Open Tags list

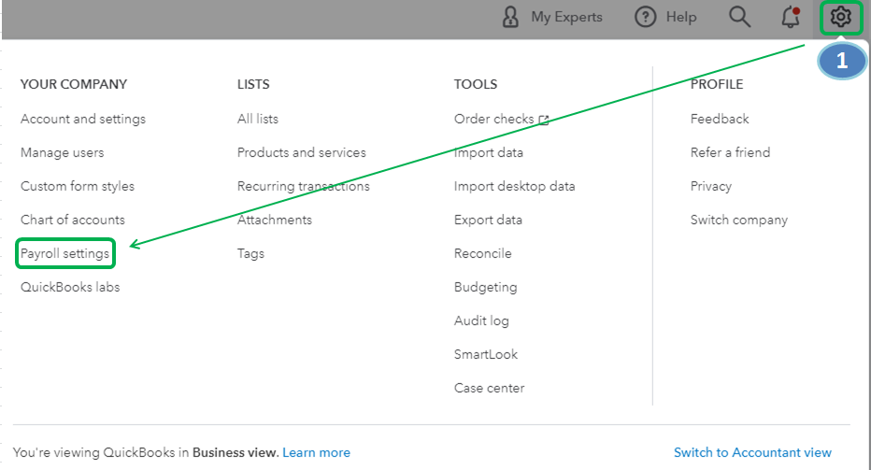(250, 254)
